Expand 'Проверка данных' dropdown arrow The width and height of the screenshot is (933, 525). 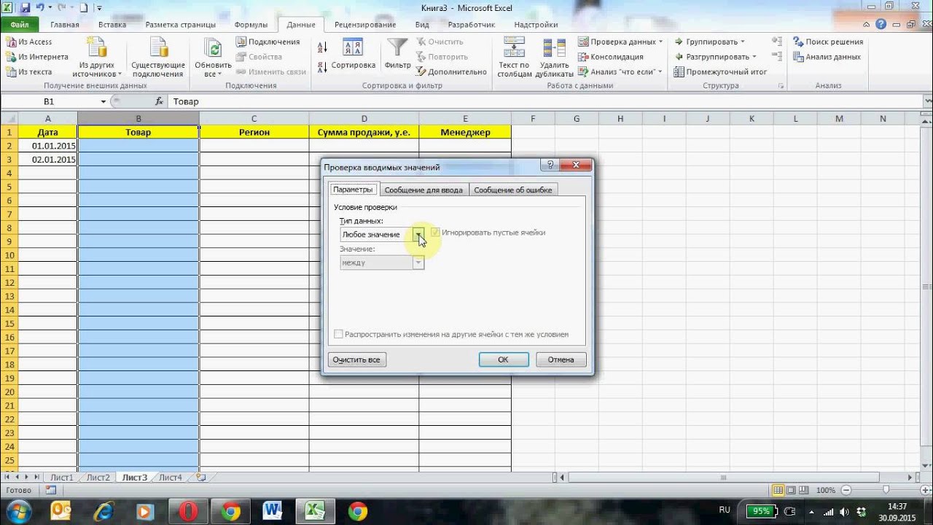point(660,42)
